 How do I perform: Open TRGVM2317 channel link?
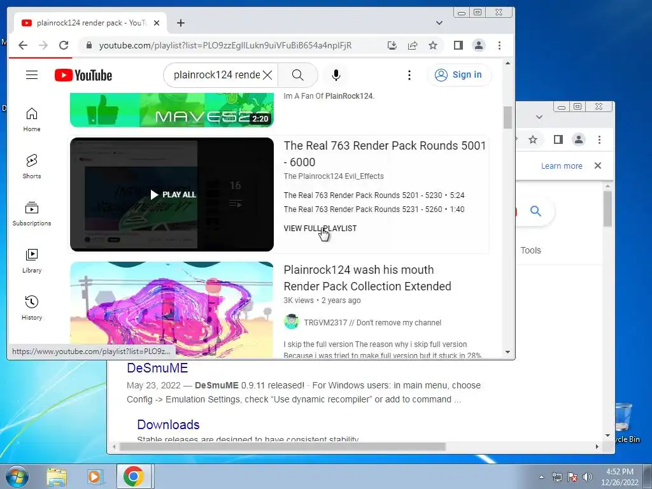[372, 323]
